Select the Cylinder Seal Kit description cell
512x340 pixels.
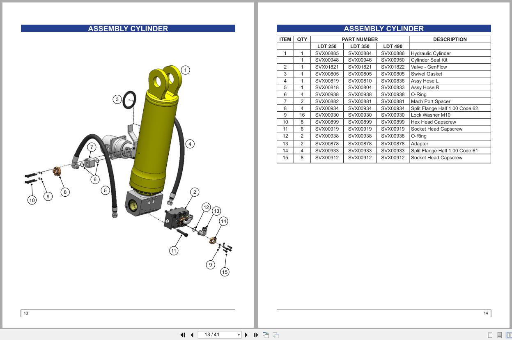(429, 60)
